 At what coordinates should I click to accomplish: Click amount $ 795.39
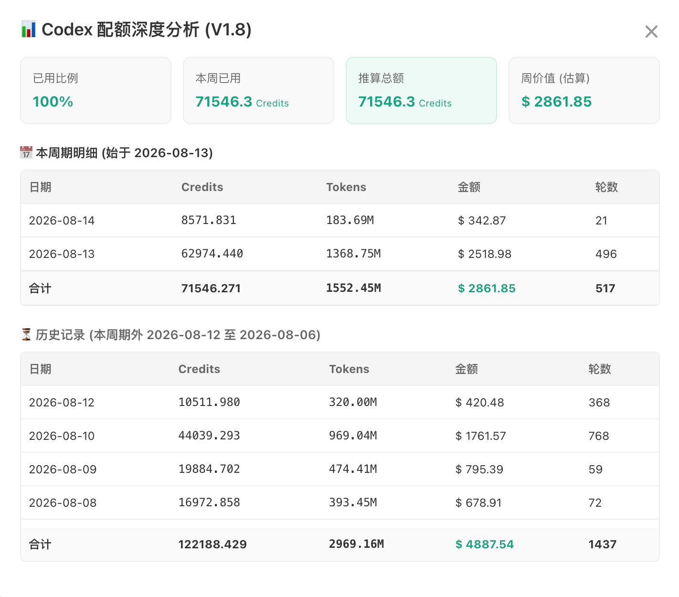(x=479, y=469)
